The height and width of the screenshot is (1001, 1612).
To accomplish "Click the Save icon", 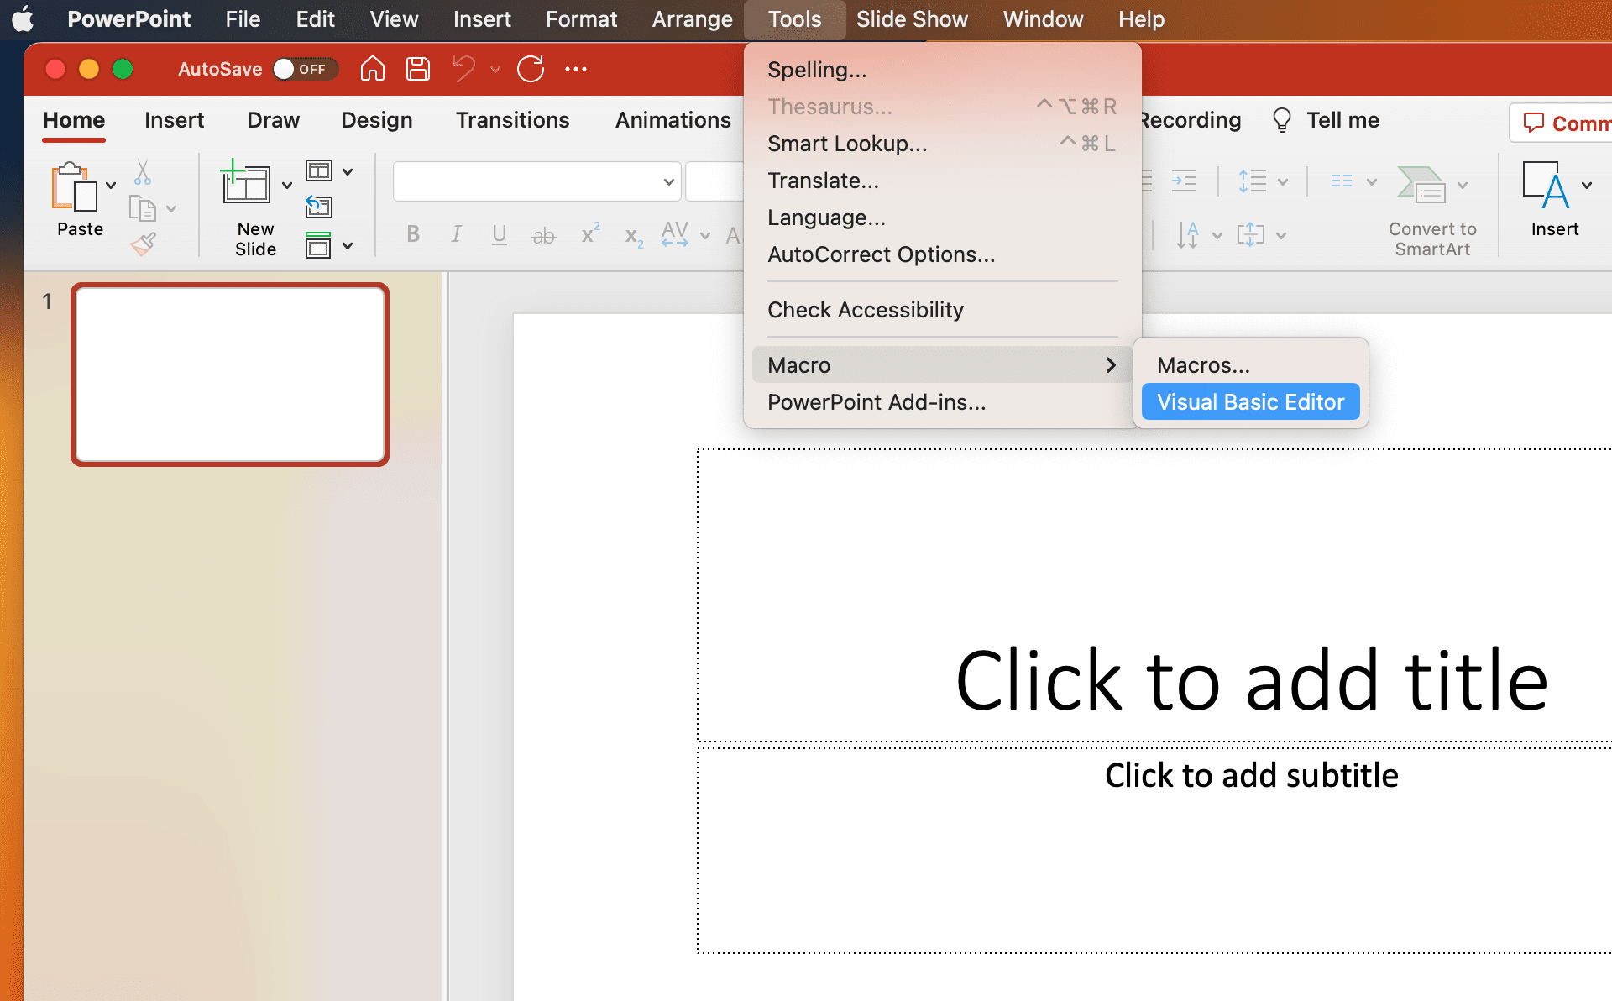I will click(x=416, y=69).
